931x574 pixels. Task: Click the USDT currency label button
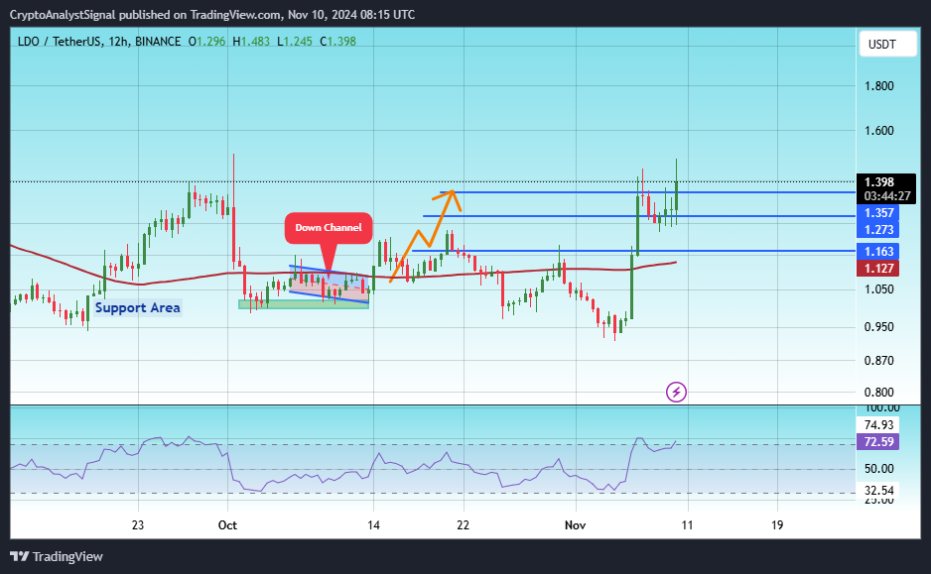click(x=887, y=44)
